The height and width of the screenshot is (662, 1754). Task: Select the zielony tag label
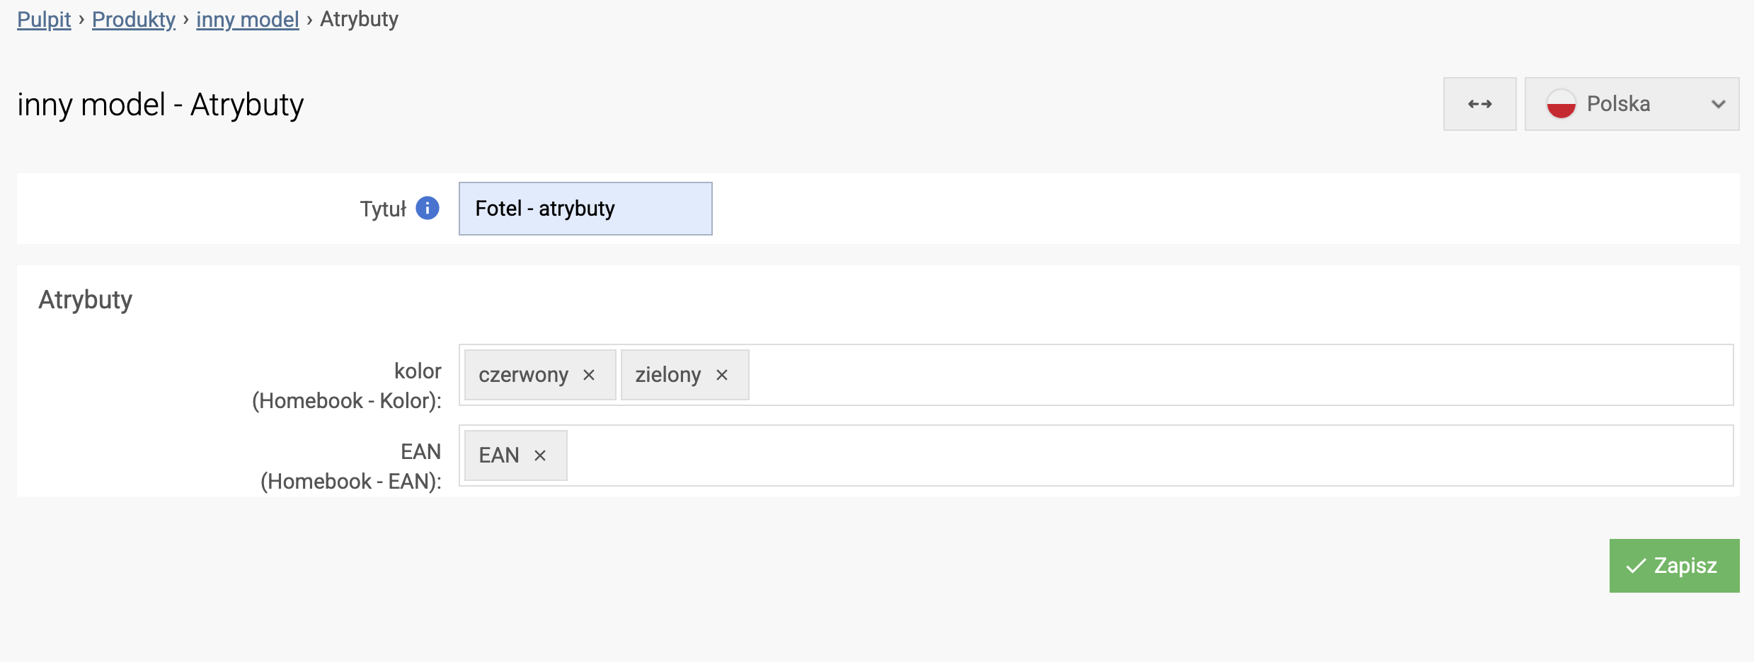[667, 375]
